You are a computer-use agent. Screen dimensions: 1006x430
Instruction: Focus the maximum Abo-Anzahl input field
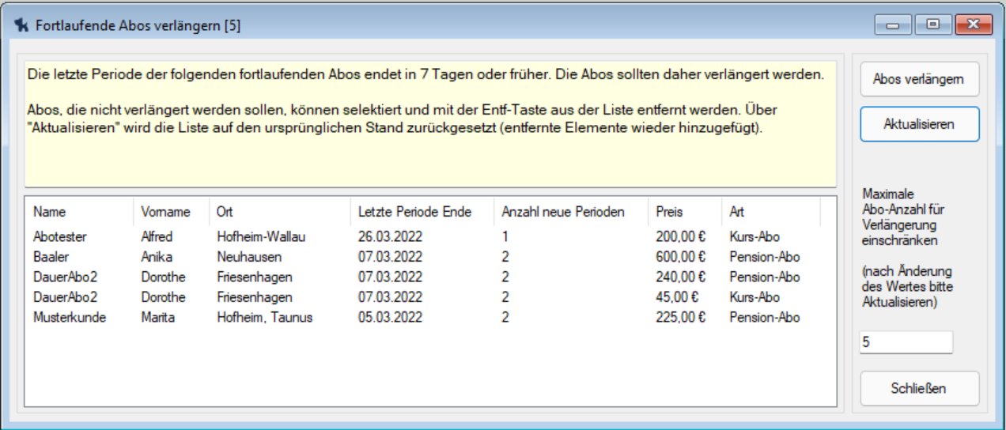[x=906, y=342]
